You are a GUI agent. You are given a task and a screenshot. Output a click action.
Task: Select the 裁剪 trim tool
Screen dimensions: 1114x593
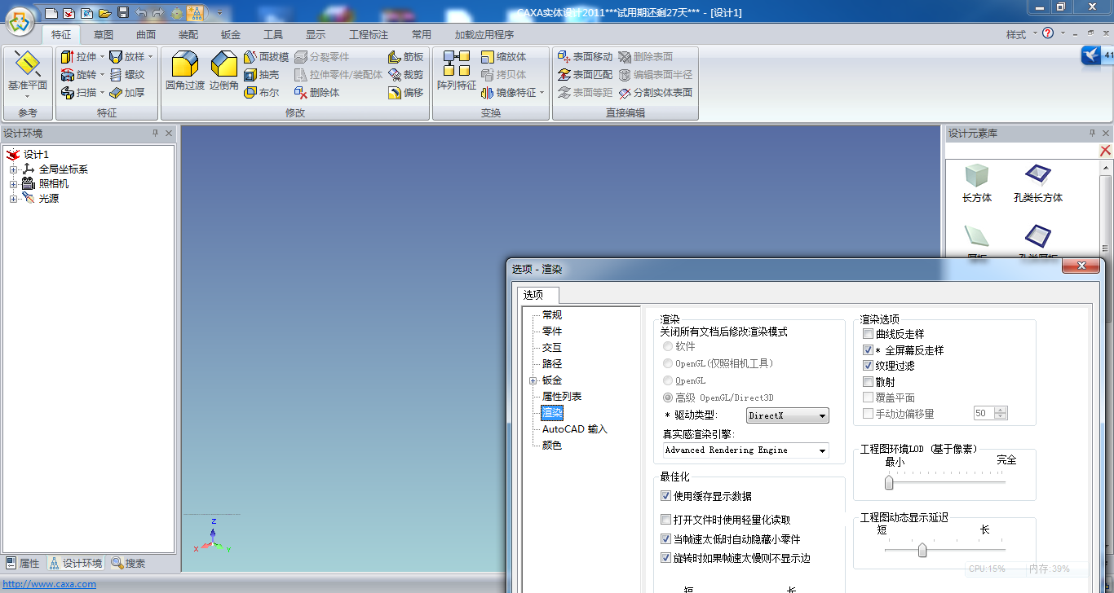point(406,75)
